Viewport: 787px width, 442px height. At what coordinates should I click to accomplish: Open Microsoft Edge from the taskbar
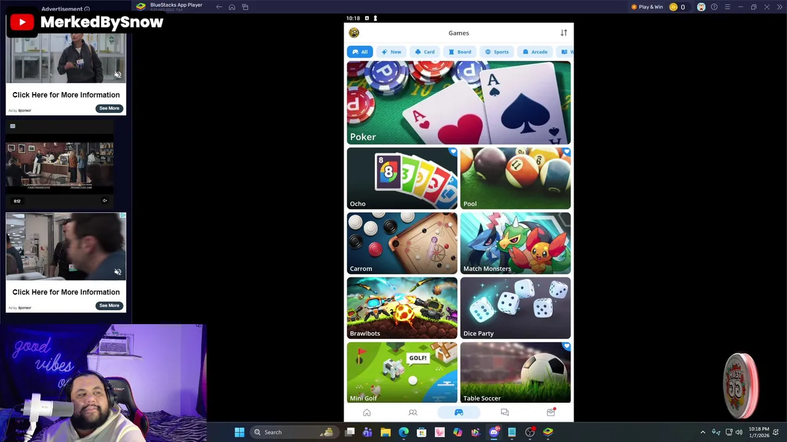403,432
